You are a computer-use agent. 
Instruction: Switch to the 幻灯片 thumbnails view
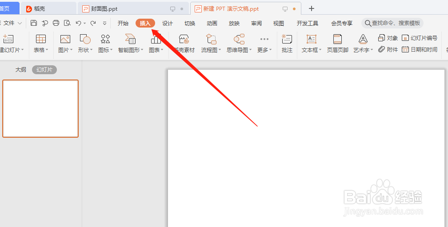[x=44, y=70]
